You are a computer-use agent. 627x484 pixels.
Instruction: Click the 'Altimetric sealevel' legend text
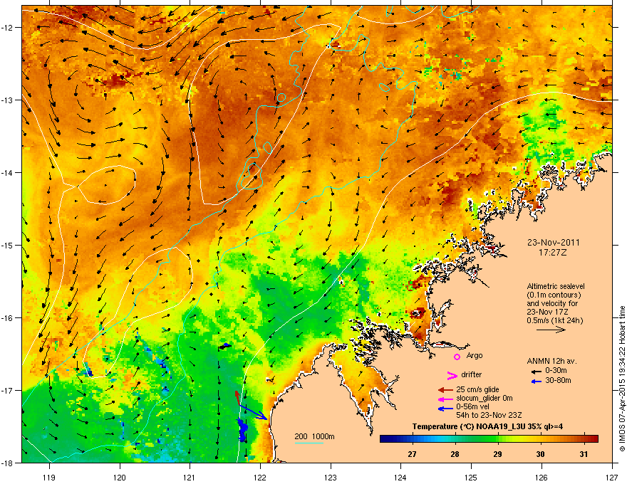(556, 286)
